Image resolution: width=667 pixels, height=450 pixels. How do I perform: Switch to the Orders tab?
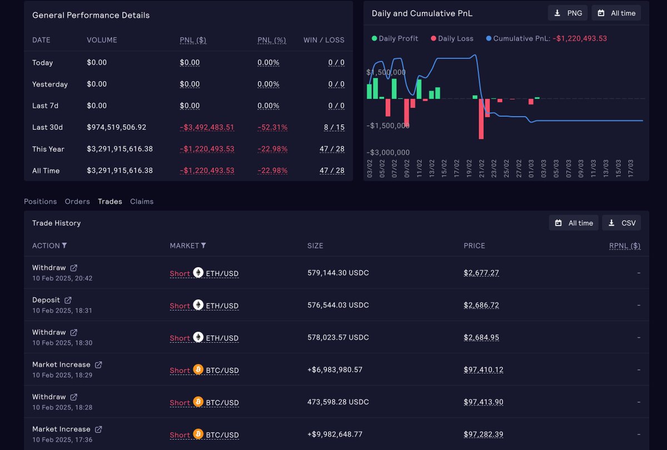coord(77,201)
